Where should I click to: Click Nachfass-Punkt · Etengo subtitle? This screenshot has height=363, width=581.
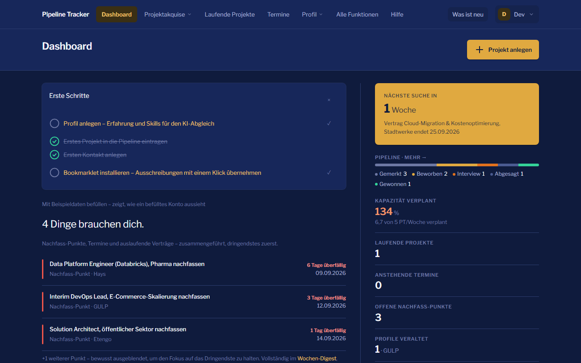(80, 339)
